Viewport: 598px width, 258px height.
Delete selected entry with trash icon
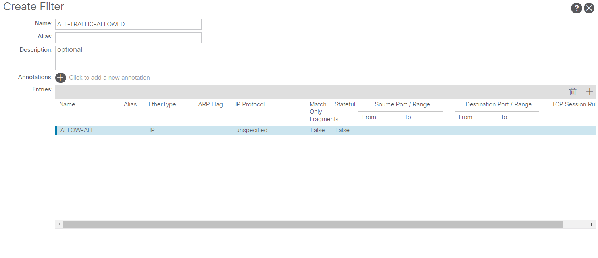(x=573, y=91)
